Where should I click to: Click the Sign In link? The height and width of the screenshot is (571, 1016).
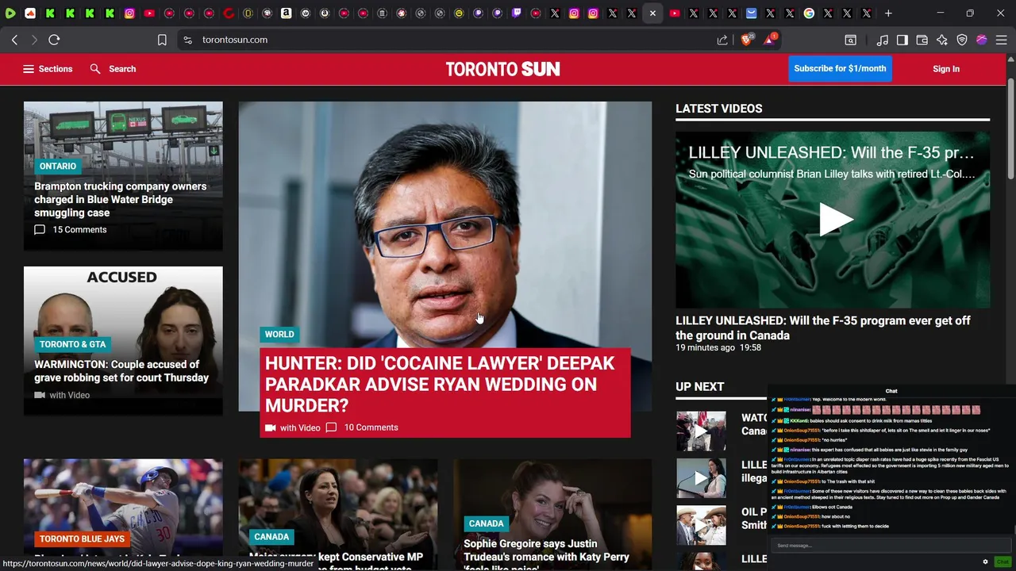946,69
